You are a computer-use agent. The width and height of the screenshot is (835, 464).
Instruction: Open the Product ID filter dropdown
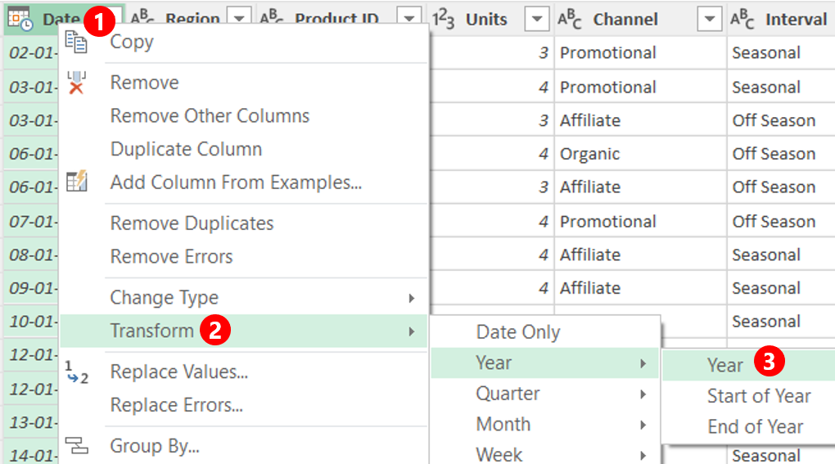[409, 18]
